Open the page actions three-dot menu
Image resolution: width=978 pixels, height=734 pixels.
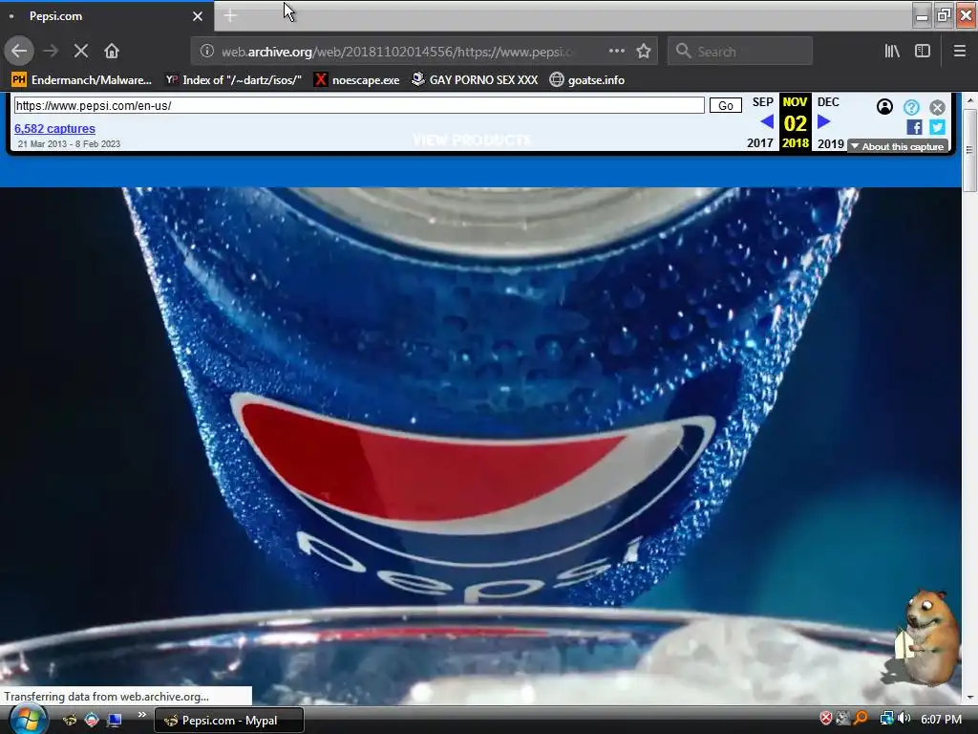(x=616, y=52)
